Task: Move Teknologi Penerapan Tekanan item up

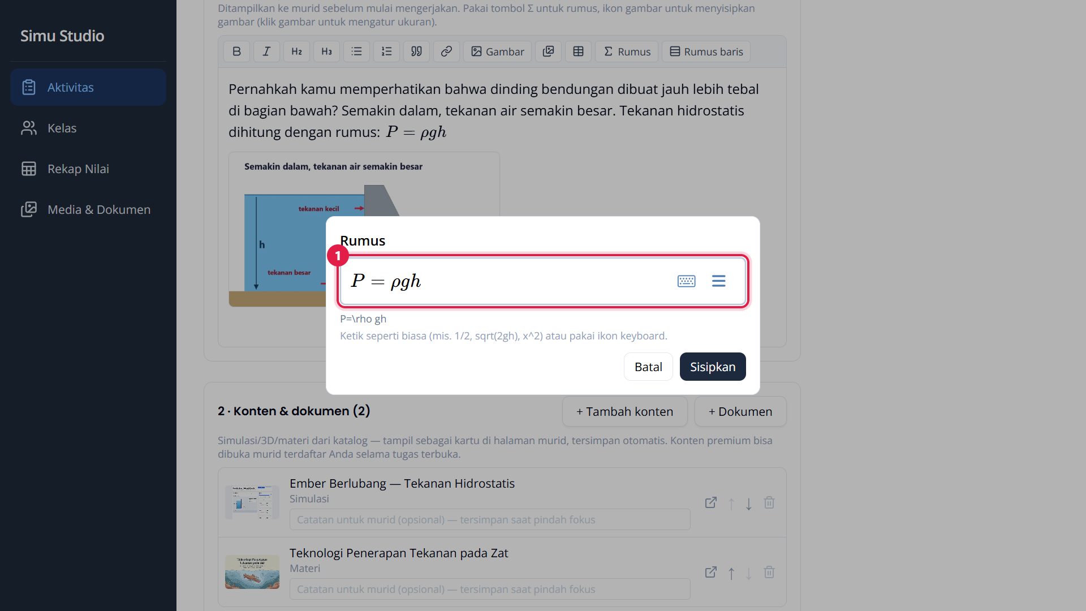Action: pyautogui.click(x=731, y=573)
